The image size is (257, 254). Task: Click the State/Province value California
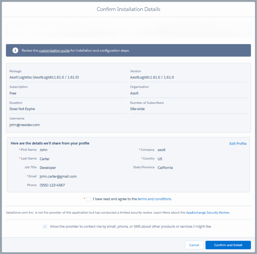165,168
